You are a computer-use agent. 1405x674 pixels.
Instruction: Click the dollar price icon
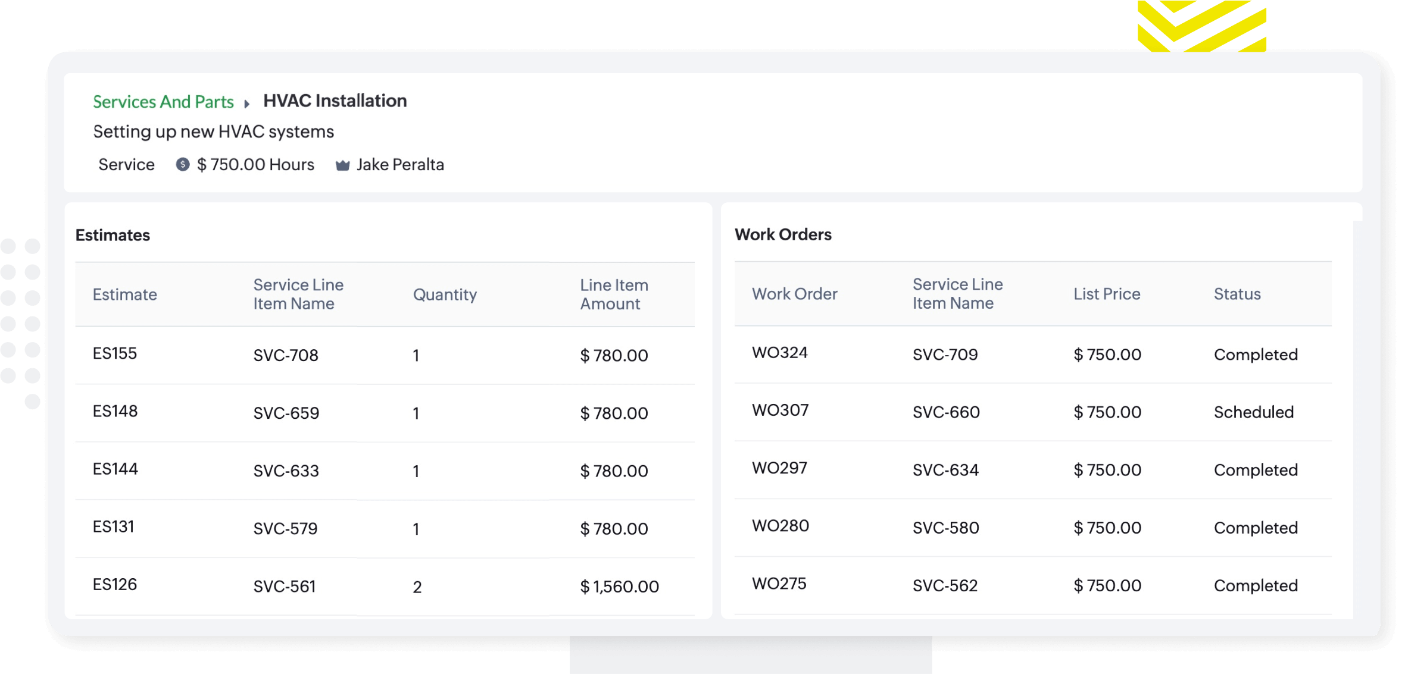pos(183,165)
